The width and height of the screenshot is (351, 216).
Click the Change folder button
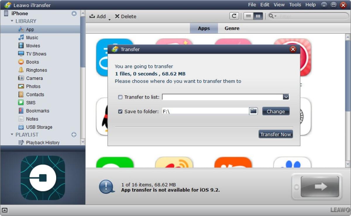pyautogui.click(x=275, y=111)
